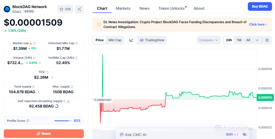Click the DL News Investigation headline text
275x139 pixels.
(175, 25)
